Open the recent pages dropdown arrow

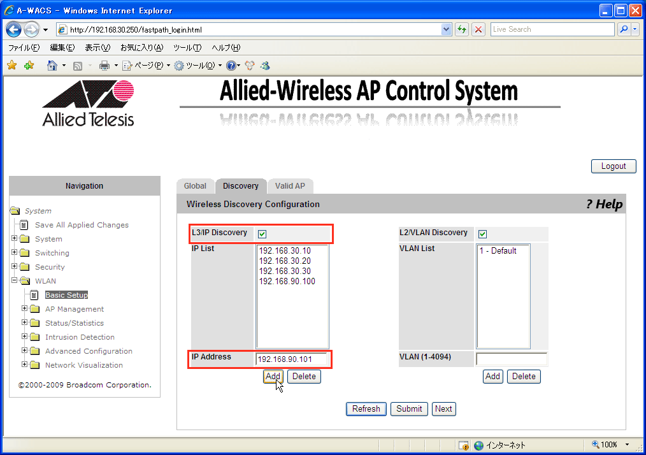click(45, 30)
